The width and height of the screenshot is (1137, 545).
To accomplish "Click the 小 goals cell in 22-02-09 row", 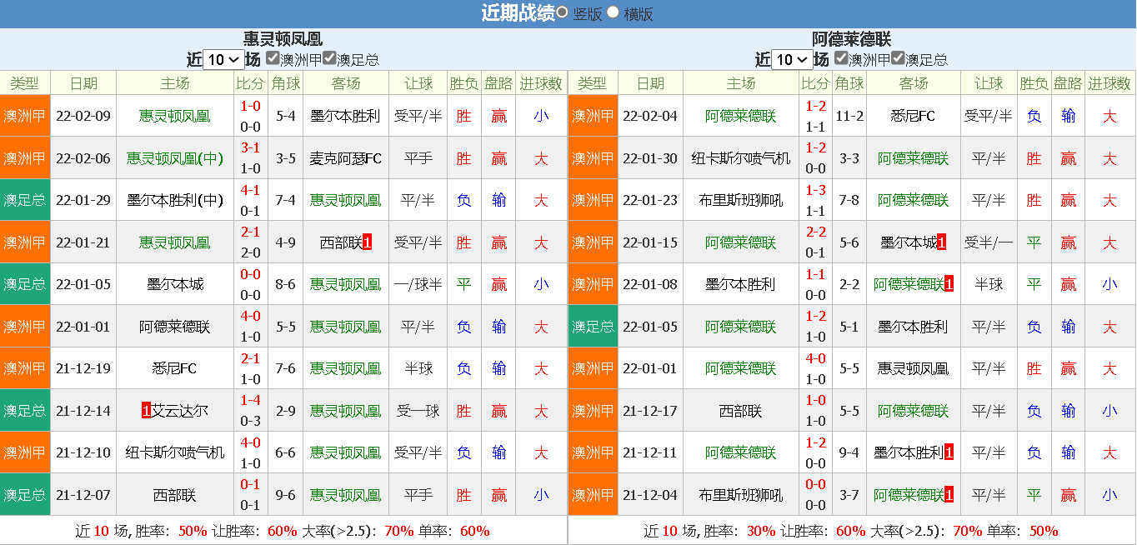I will tap(541, 116).
